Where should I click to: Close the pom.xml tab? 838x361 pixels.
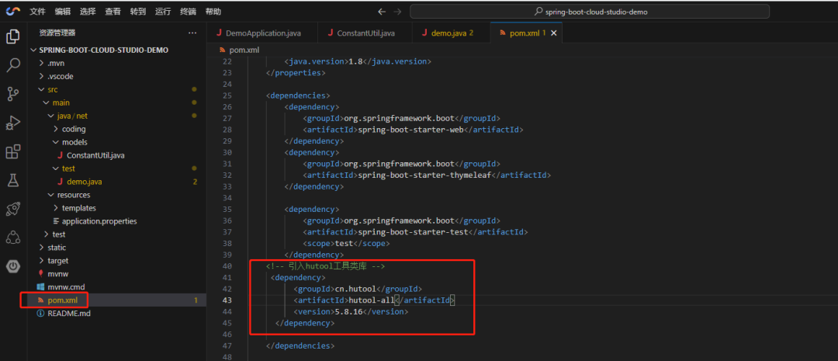point(554,33)
